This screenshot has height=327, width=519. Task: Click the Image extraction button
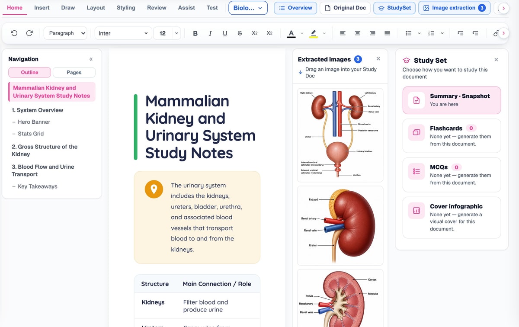454,8
